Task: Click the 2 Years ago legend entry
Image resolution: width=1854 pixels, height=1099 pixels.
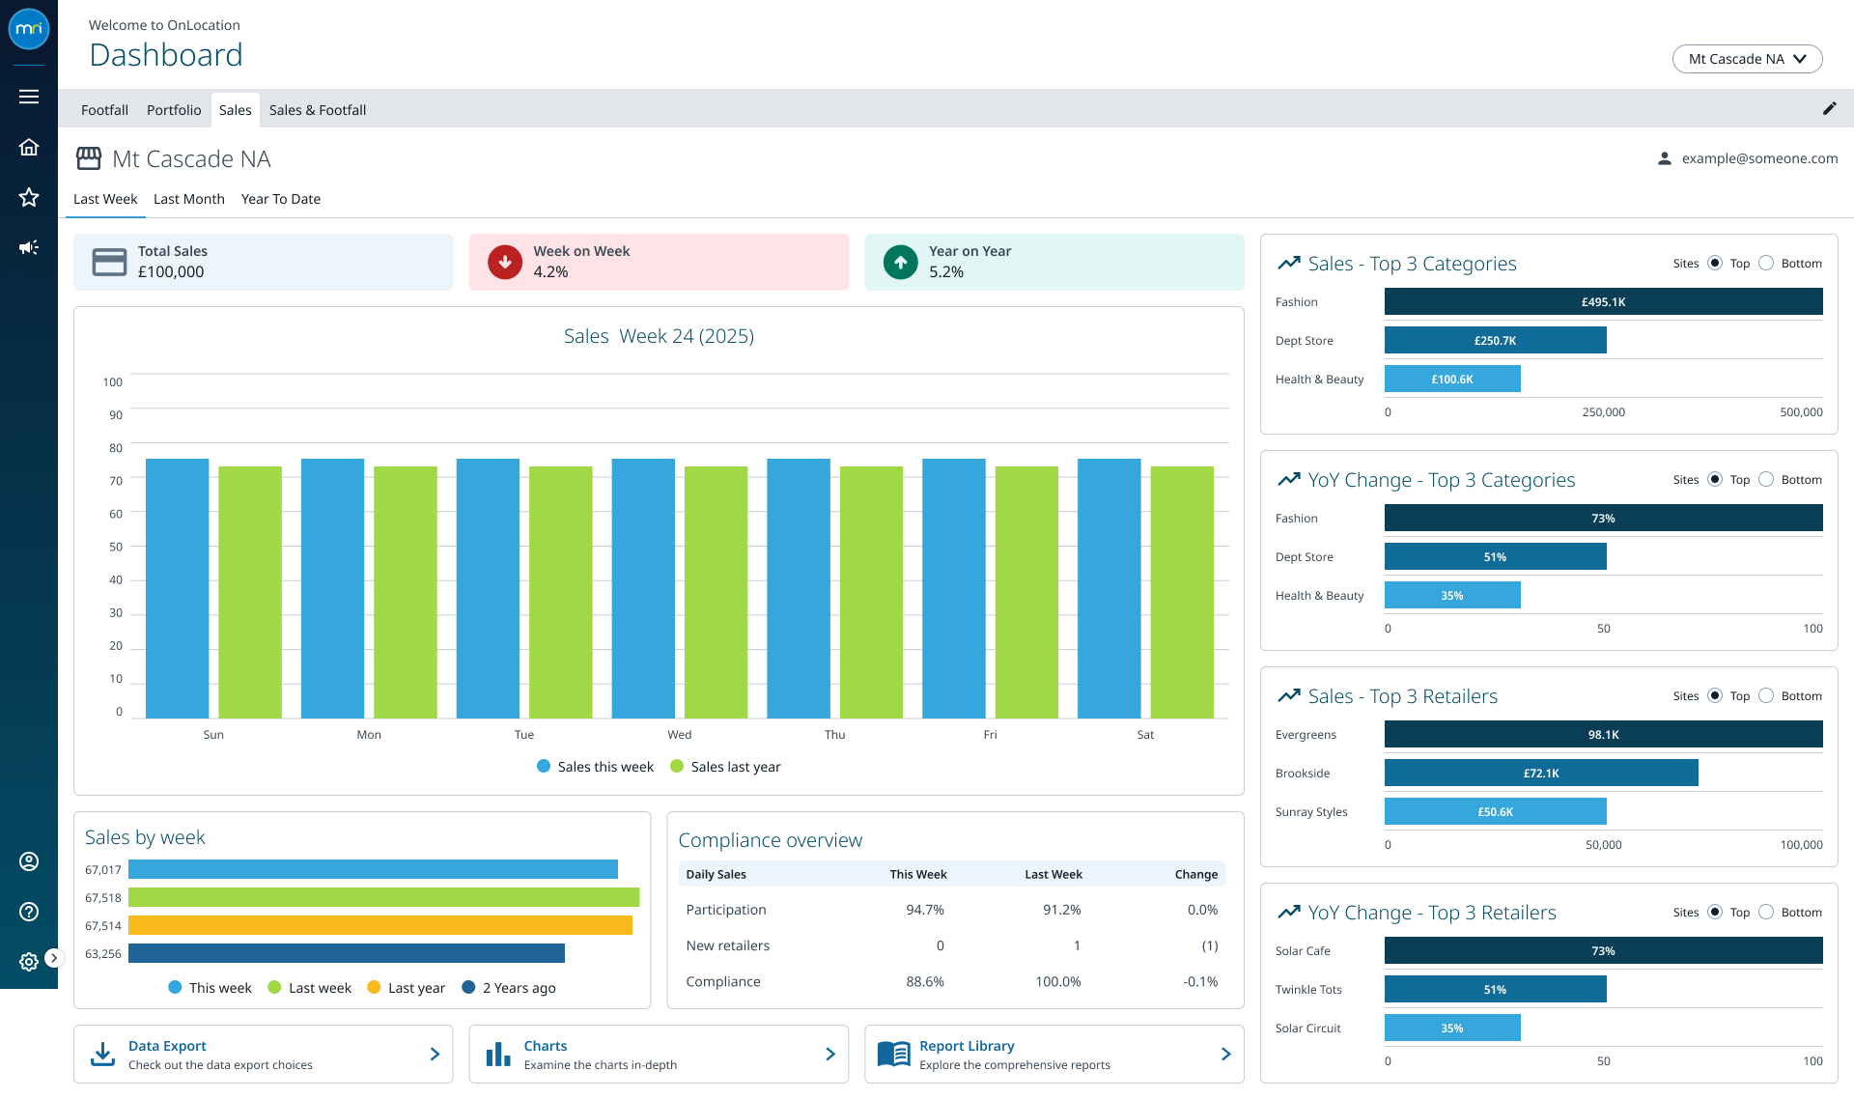Action: click(x=509, y=988)
